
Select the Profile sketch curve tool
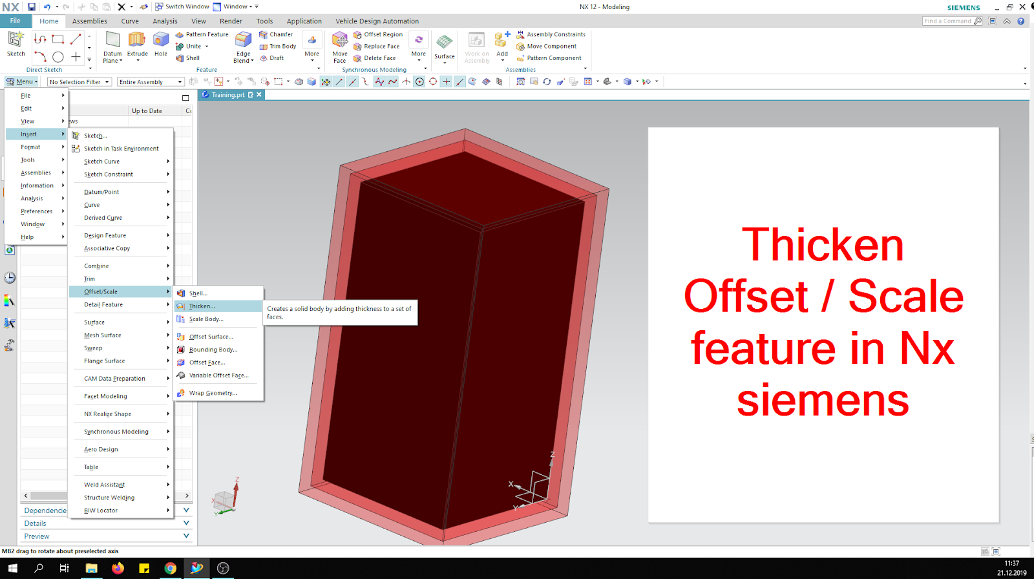pyautogui.click(x=40, y=39)
